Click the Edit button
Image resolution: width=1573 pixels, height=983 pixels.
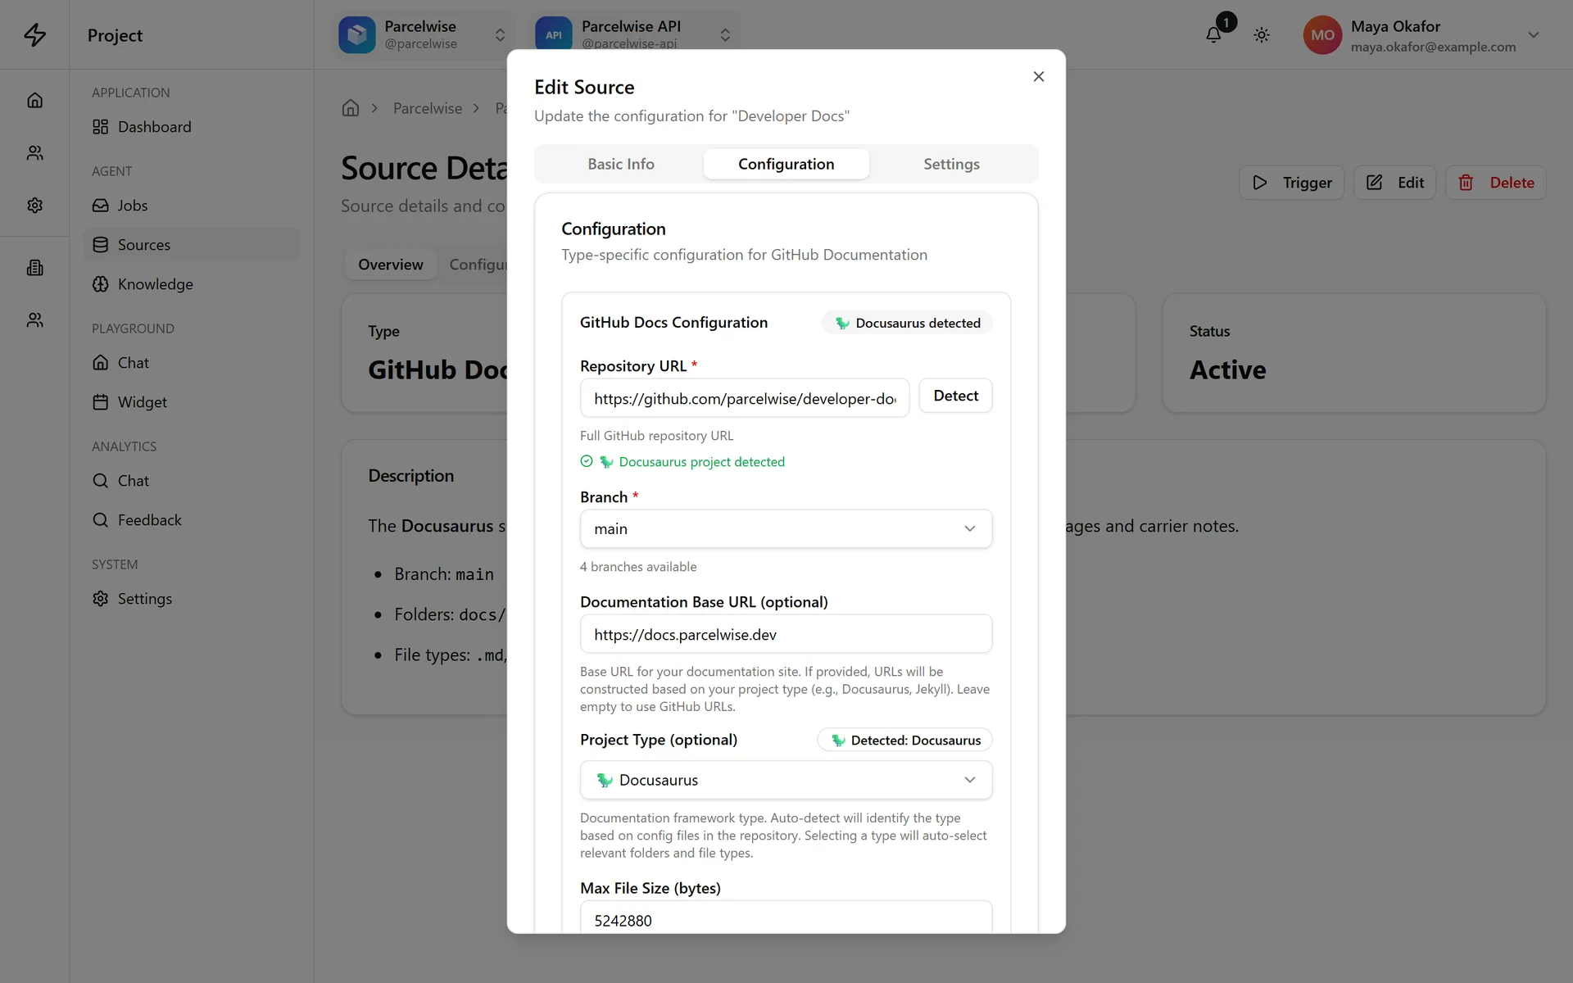[x=1394, y=183]
